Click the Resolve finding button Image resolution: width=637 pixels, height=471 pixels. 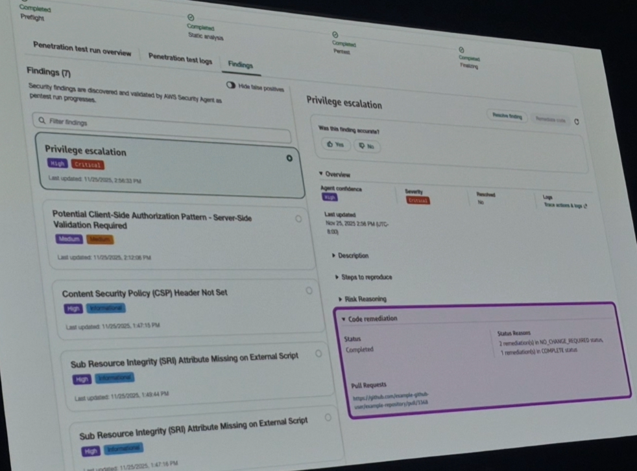pos(507,115)
